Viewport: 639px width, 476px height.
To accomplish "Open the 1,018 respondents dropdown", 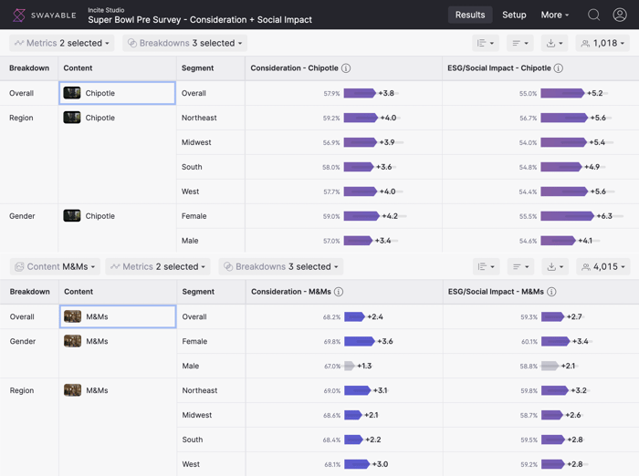I will point(602,43).
